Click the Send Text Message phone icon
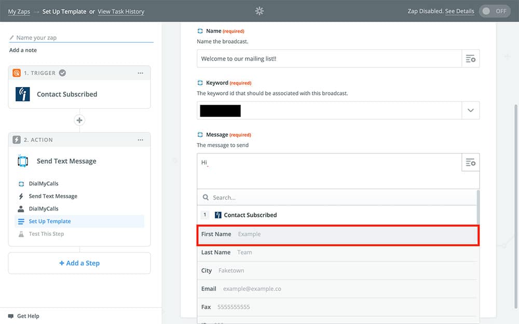Screen dimensions: 519x324 point(23,161)
